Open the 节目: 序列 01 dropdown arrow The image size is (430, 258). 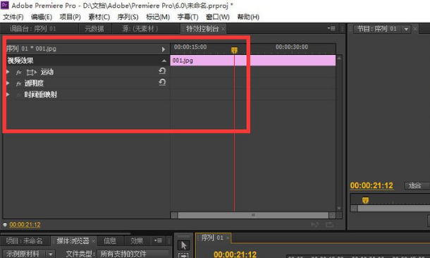pyautogui.click(x=406, y=29)
